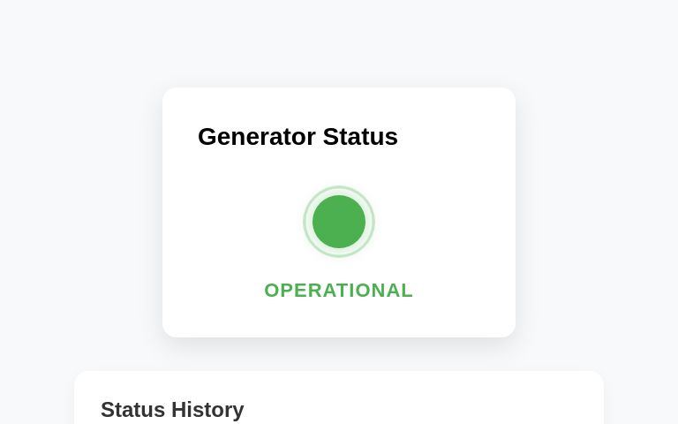Screen dimensions: 678x424
Task: Select the OPERATIONAL status label
Action: tap(339, 291)
